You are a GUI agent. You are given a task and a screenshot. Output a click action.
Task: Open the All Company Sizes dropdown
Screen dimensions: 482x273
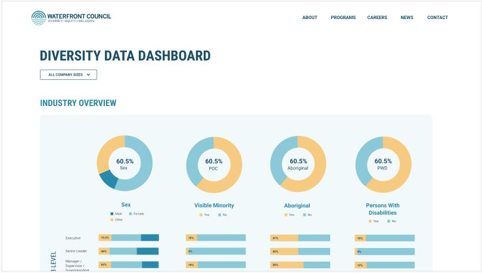(x=69, y=75)
